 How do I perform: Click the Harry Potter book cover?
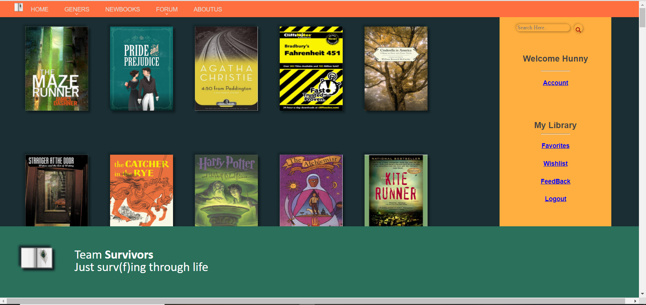(226, 190)
